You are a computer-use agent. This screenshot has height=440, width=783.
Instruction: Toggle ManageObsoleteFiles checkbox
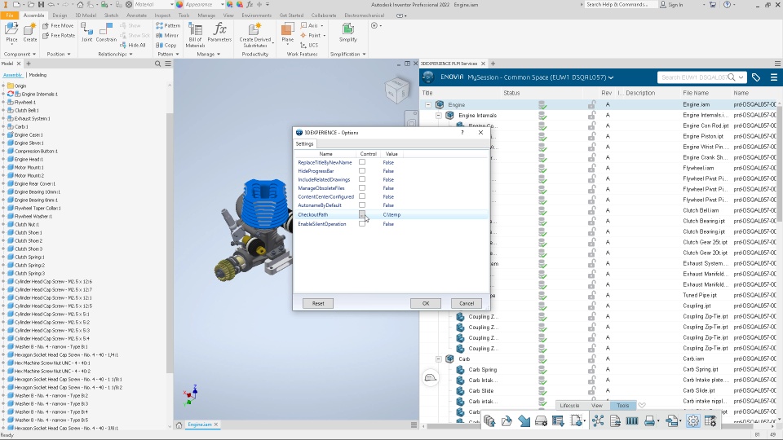(x=362, y=187)
